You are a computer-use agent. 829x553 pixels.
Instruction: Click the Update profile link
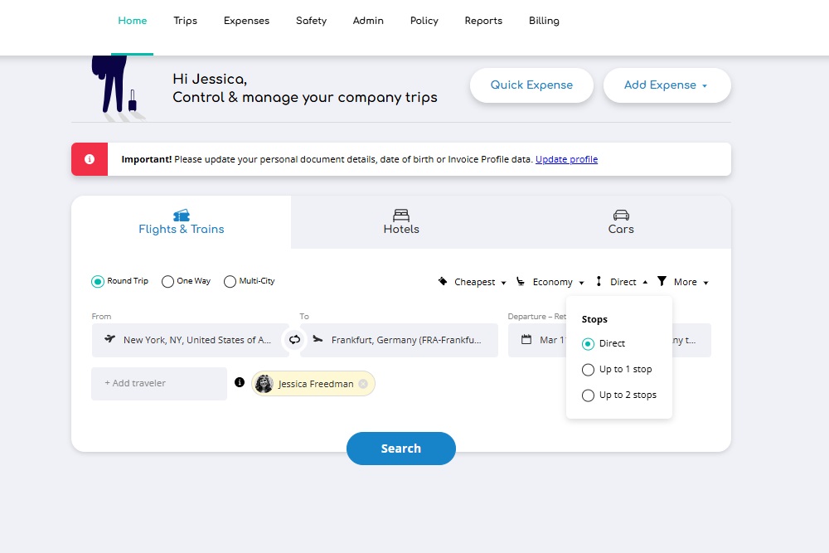pos(566,159)
